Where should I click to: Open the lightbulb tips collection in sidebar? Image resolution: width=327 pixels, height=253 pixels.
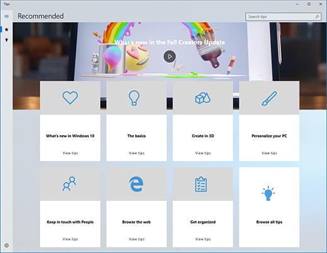(x=6, y=40)
